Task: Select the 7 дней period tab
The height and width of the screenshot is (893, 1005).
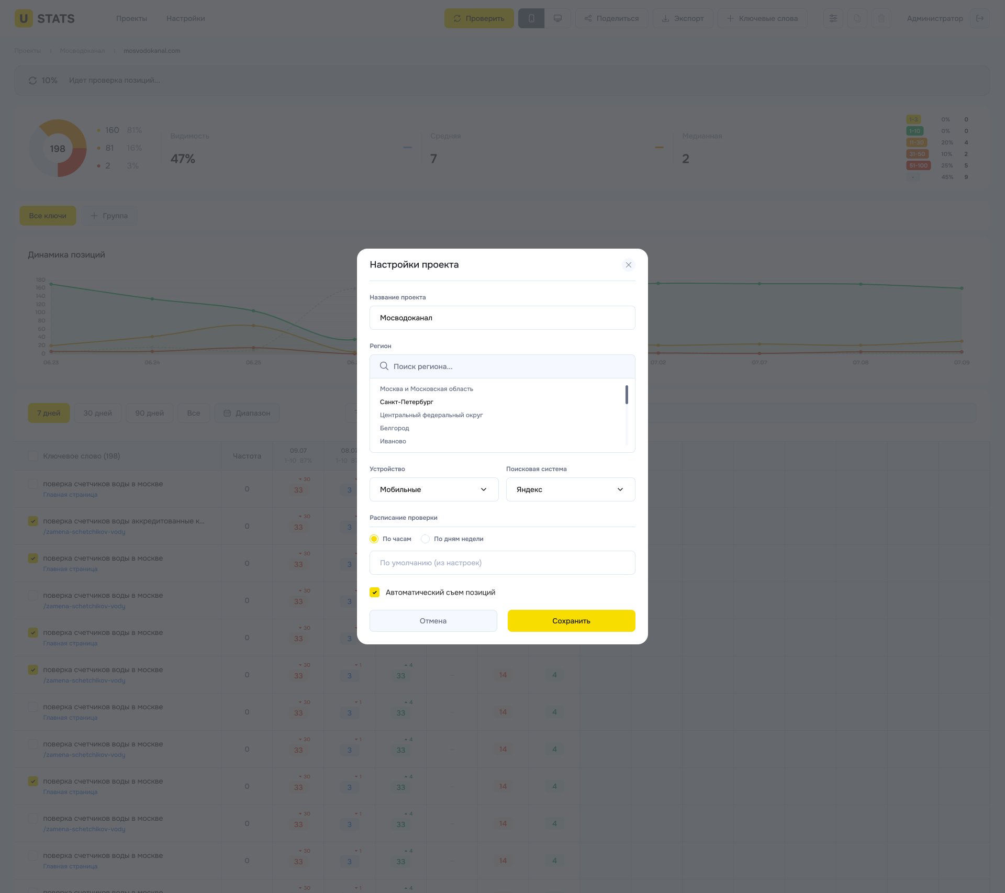Action: 49,413
